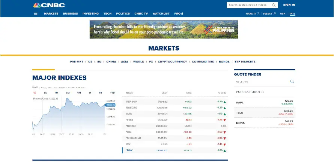
Task: Select the 1Y chart range
Action: (90, 93)
